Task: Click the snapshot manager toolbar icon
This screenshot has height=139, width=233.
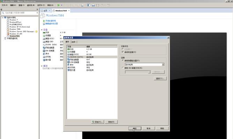Action: [83, 5]
